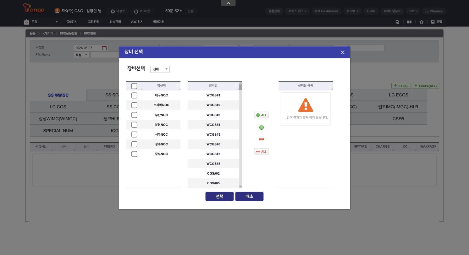The height and width of the screenshot is (255, 469).
Task: Open 성능관리 menu
Action: (115, 22)
